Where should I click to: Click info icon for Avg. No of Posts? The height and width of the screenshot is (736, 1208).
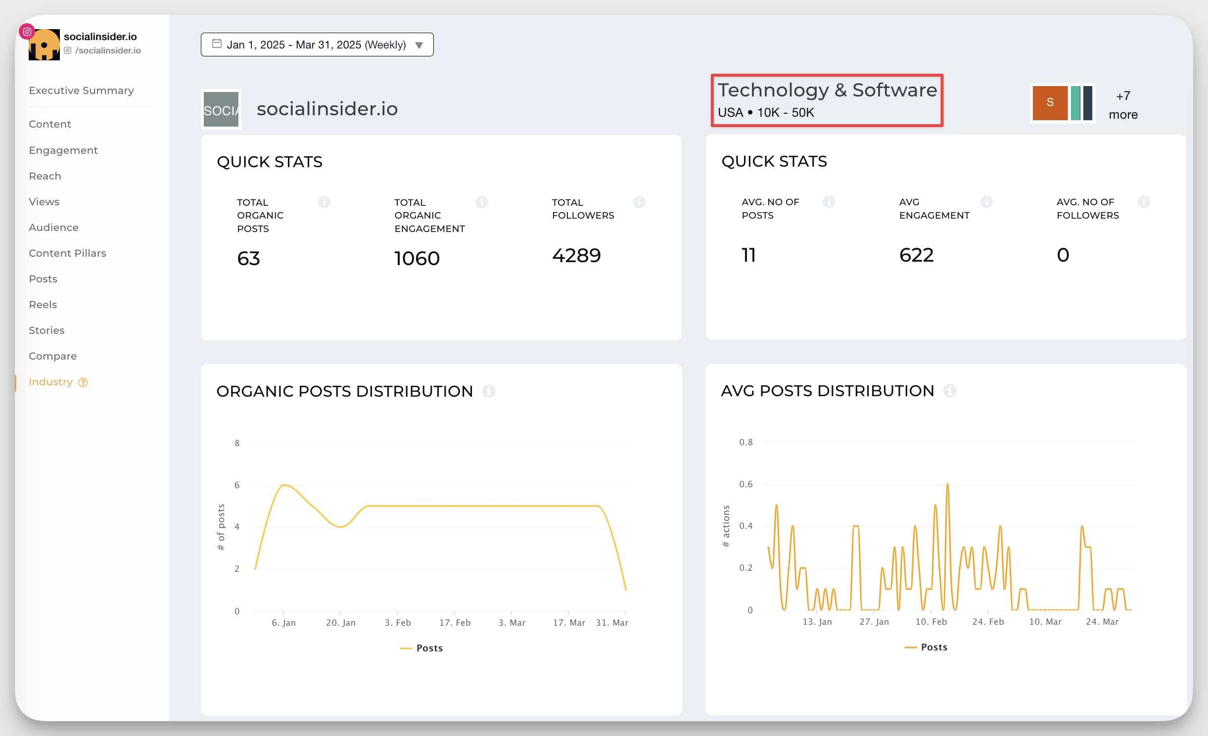coord(829,201)
